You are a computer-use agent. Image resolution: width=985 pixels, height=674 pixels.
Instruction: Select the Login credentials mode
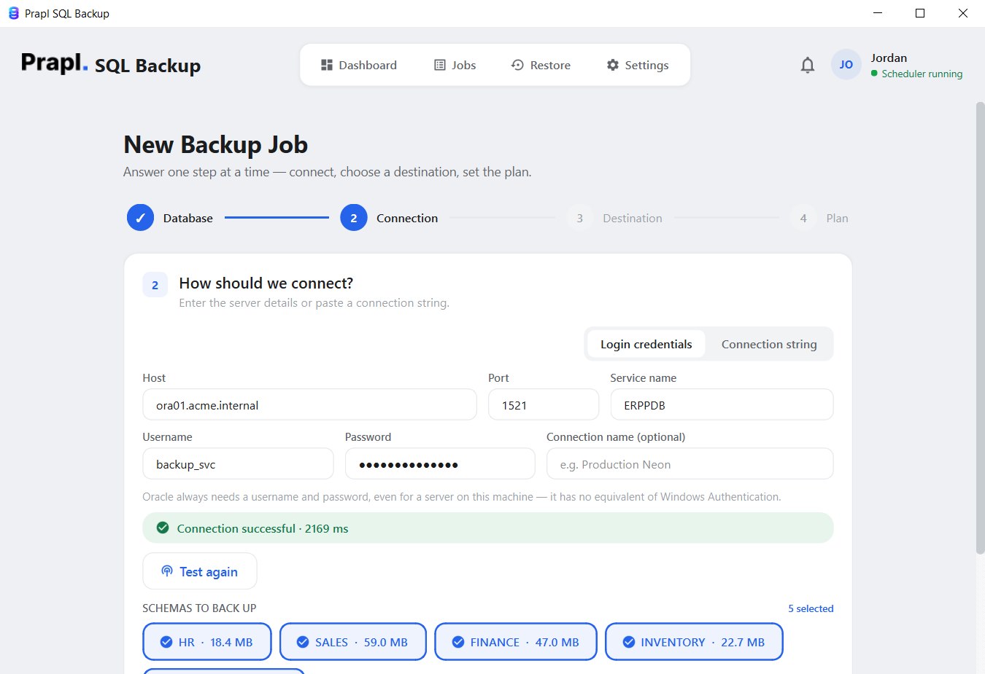click(646, 344)
